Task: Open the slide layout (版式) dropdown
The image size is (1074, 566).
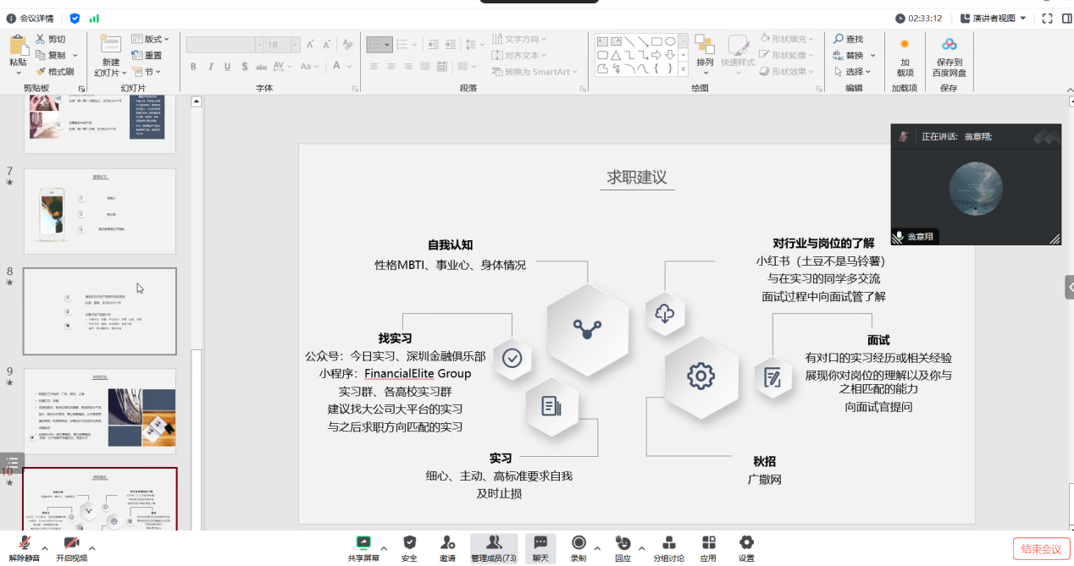Action: (151, 38)
